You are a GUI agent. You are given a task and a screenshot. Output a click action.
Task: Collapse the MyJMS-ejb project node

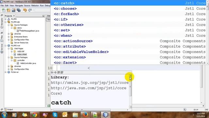6,22
